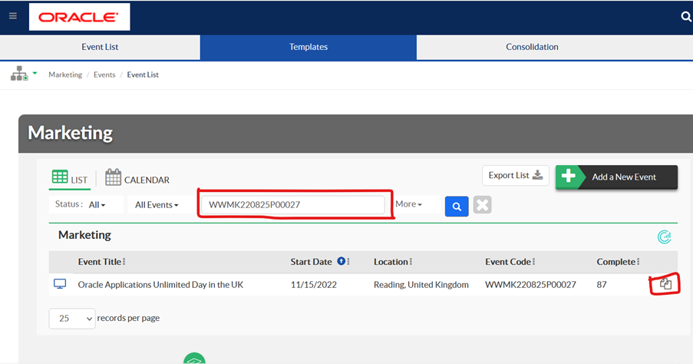
Task: Click the green plus icon
Action: click(x=568, y=177)
